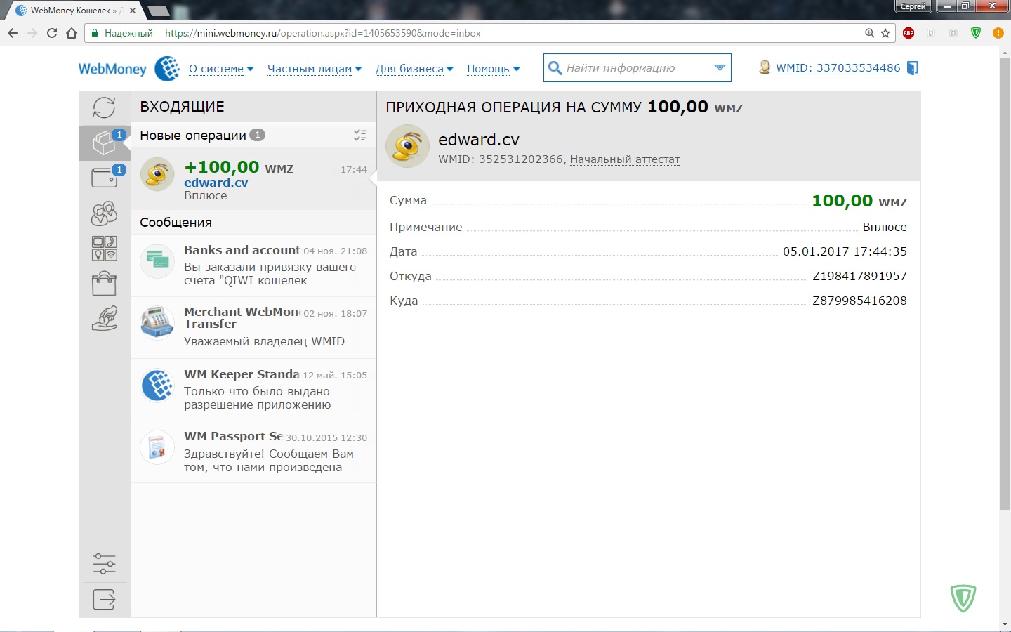Viewport: 1011px width, 632px height.
Task: Click the Merchant cash register avatar
Action: point(157,322)
